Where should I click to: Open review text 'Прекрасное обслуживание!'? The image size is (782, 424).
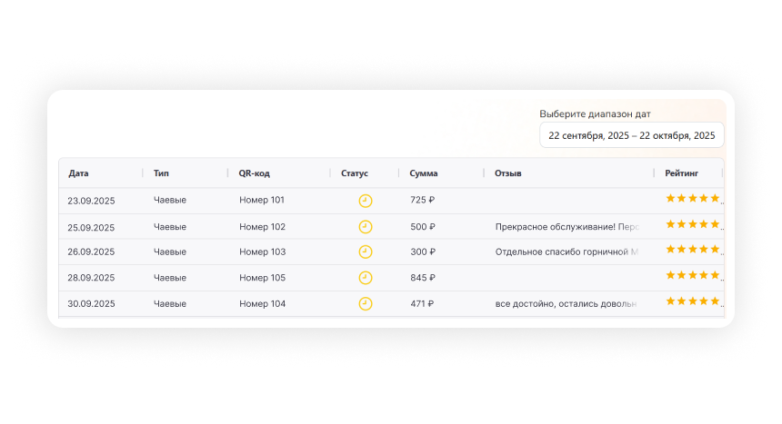click(566, 227)
